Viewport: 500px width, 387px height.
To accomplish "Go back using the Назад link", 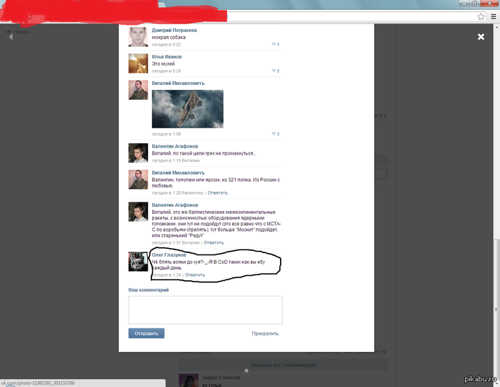I will [x=21, y=31].
